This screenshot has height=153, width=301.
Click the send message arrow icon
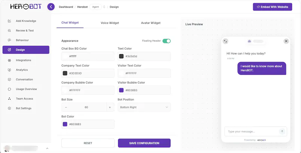pyautogui.click(x=282, y=131)
